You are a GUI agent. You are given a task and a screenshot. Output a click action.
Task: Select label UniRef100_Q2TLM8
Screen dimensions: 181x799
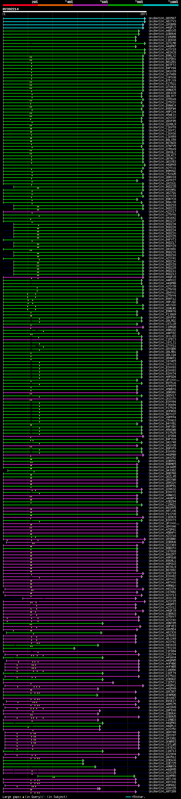click(162, 43)
